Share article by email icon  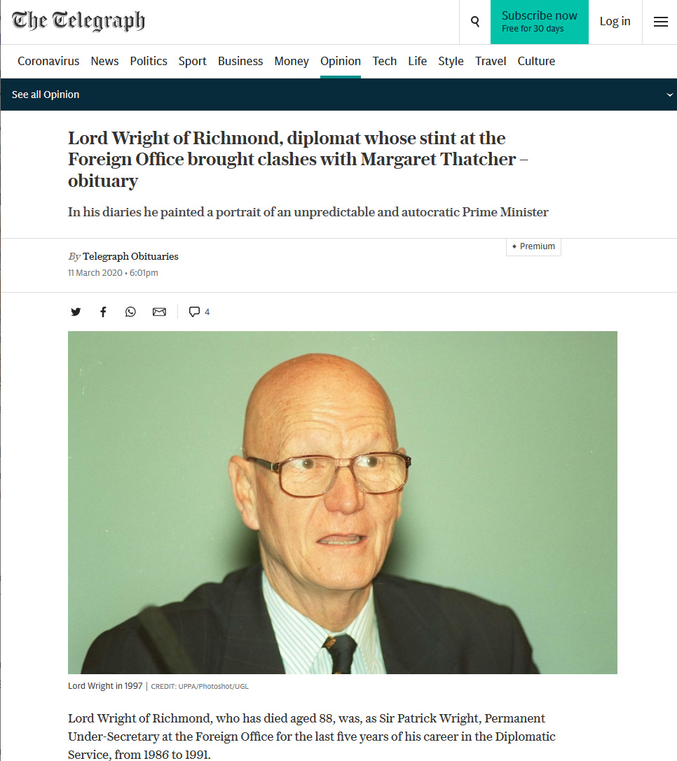[x=159, y=312]
